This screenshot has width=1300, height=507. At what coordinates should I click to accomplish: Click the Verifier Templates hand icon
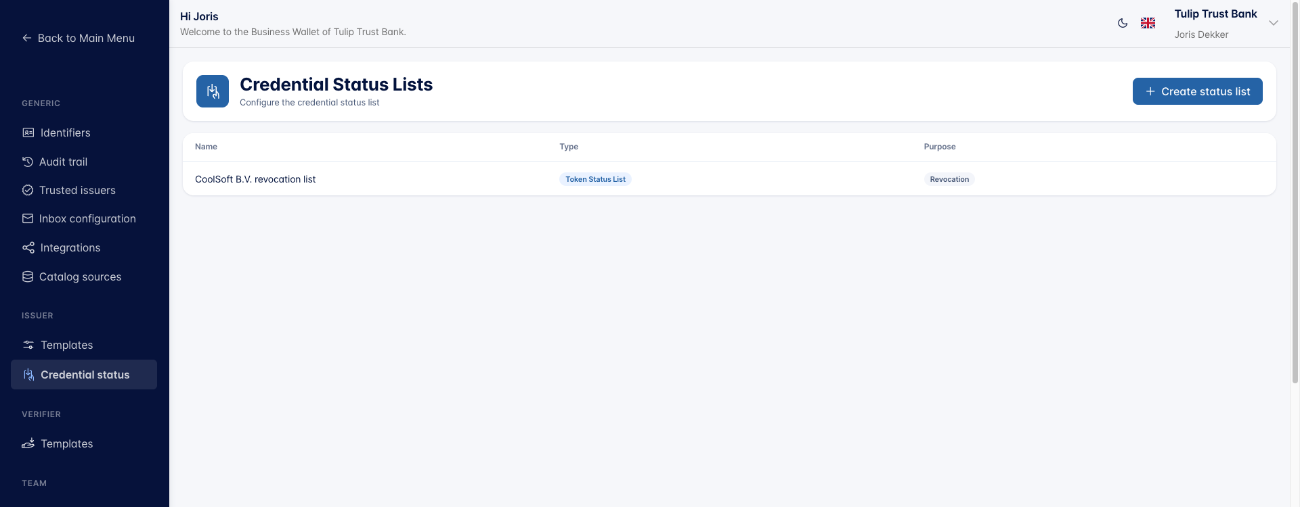point(28,443)
